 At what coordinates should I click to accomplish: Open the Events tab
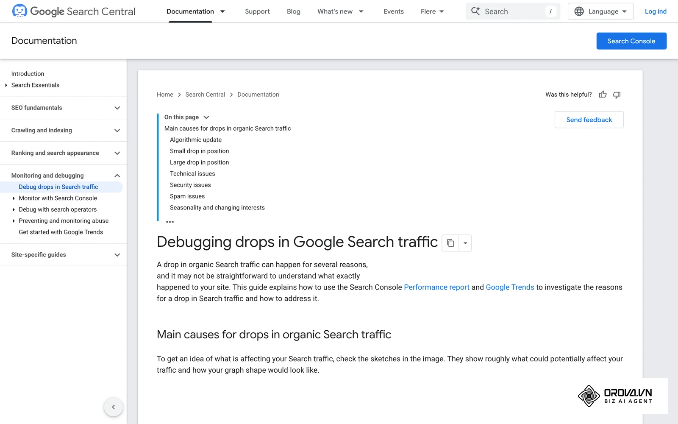(x=394, y=11)
